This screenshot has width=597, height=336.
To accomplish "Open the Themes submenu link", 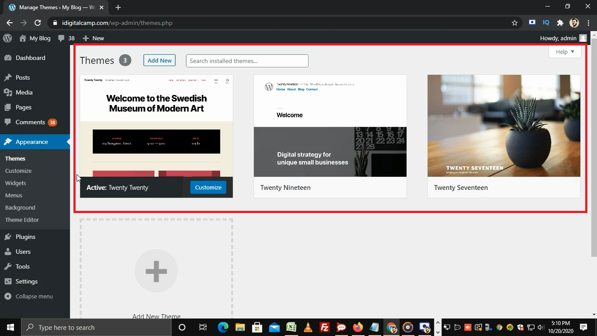I will (15, 158).
